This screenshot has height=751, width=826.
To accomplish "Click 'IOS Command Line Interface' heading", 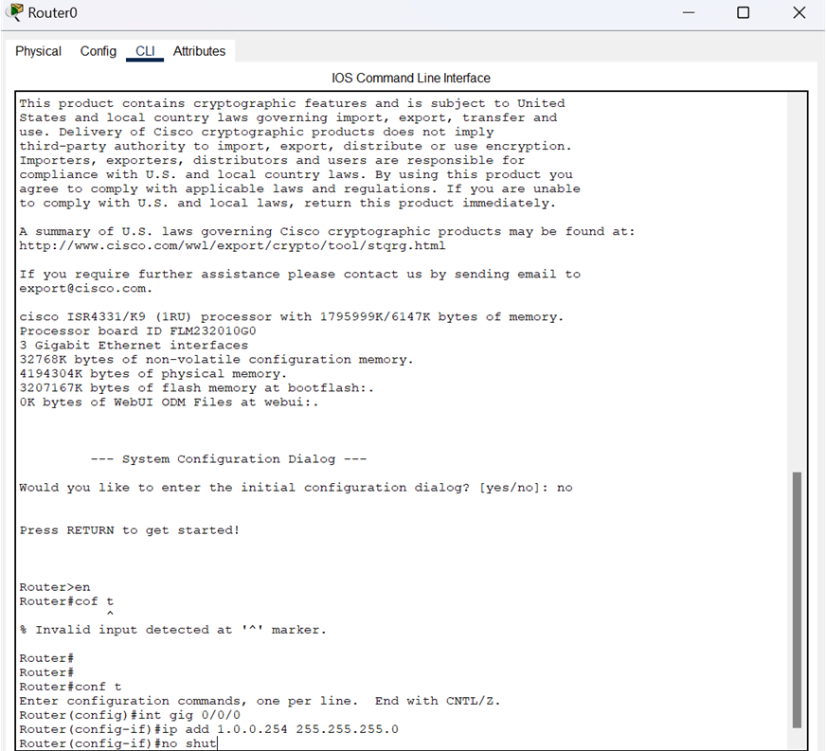I will [x=411, y=78].
